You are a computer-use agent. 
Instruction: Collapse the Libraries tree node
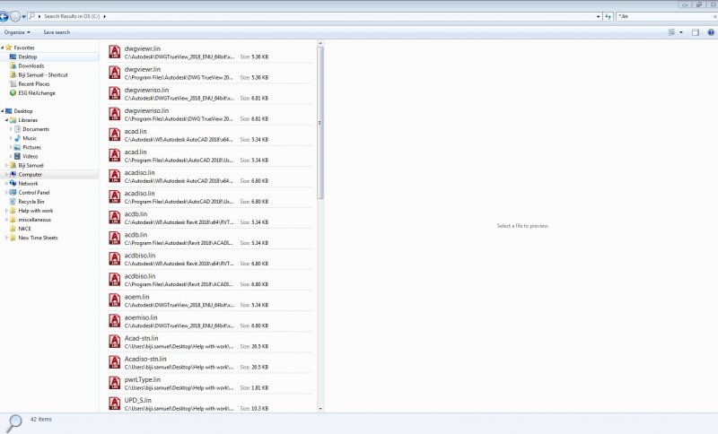(6, 120)
